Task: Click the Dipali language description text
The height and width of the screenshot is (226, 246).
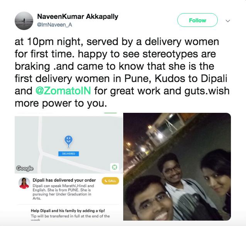Action: [x=63, y=192]
